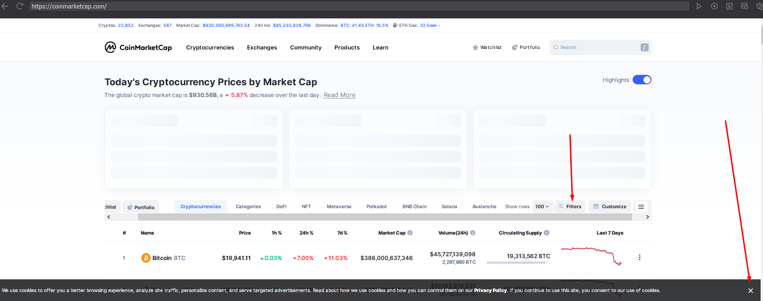Expand the ETH Gas 32 Gwei dropdown
The image size is (763, 301).
click(x=430, y=25)
